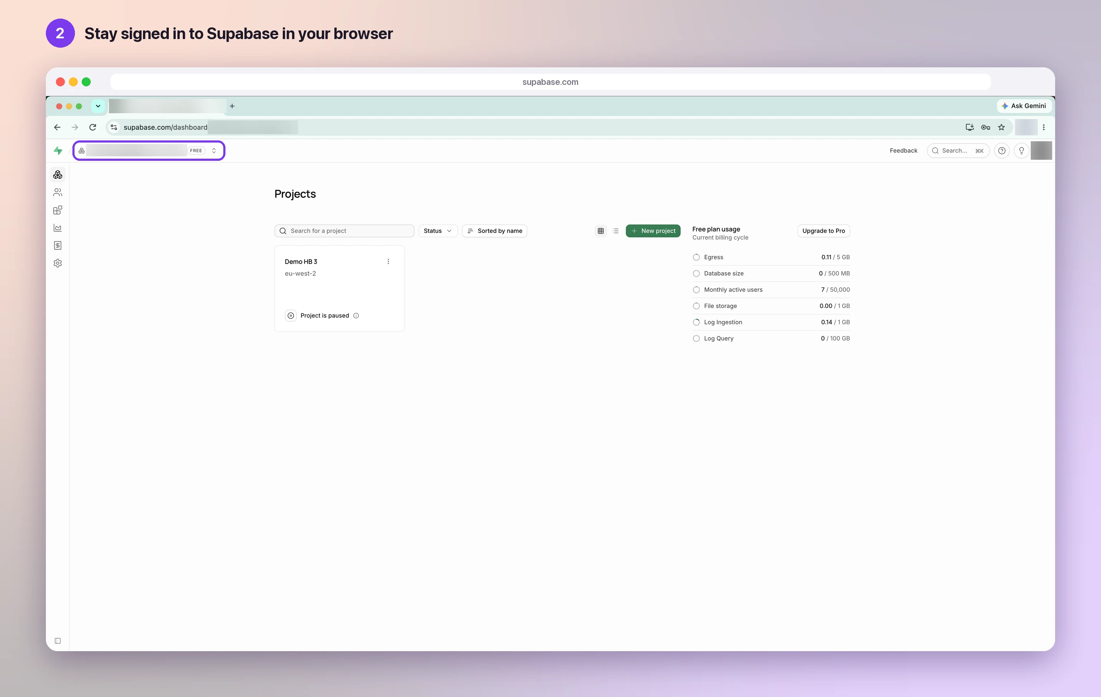The image size is (1101, 697).
Task: Click the top Search... command field
Action: pyautogui.click(x=958, y=150)
